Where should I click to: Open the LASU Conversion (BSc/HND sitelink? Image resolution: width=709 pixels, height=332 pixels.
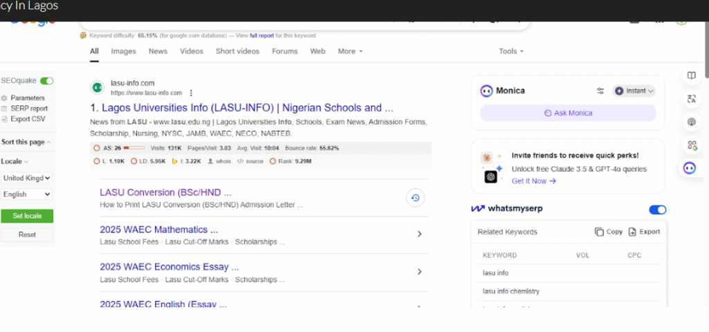coord(165,192)
